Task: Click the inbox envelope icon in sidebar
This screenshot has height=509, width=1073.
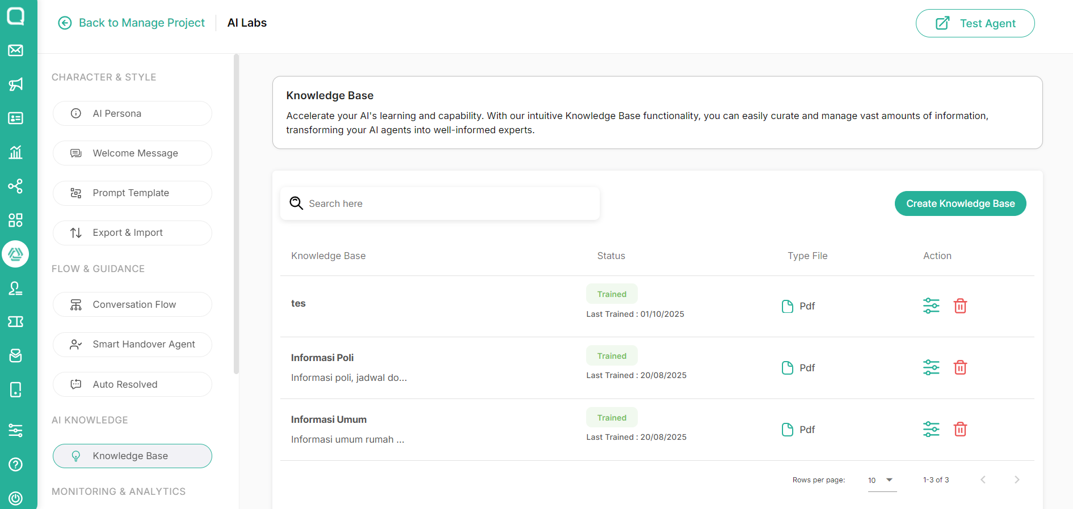Action: (x=15, y=50)
